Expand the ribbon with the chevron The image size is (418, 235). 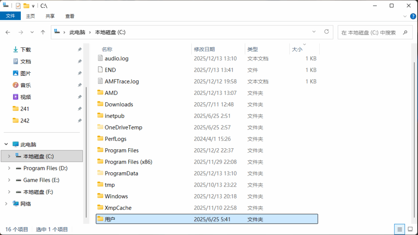point(405,16)
